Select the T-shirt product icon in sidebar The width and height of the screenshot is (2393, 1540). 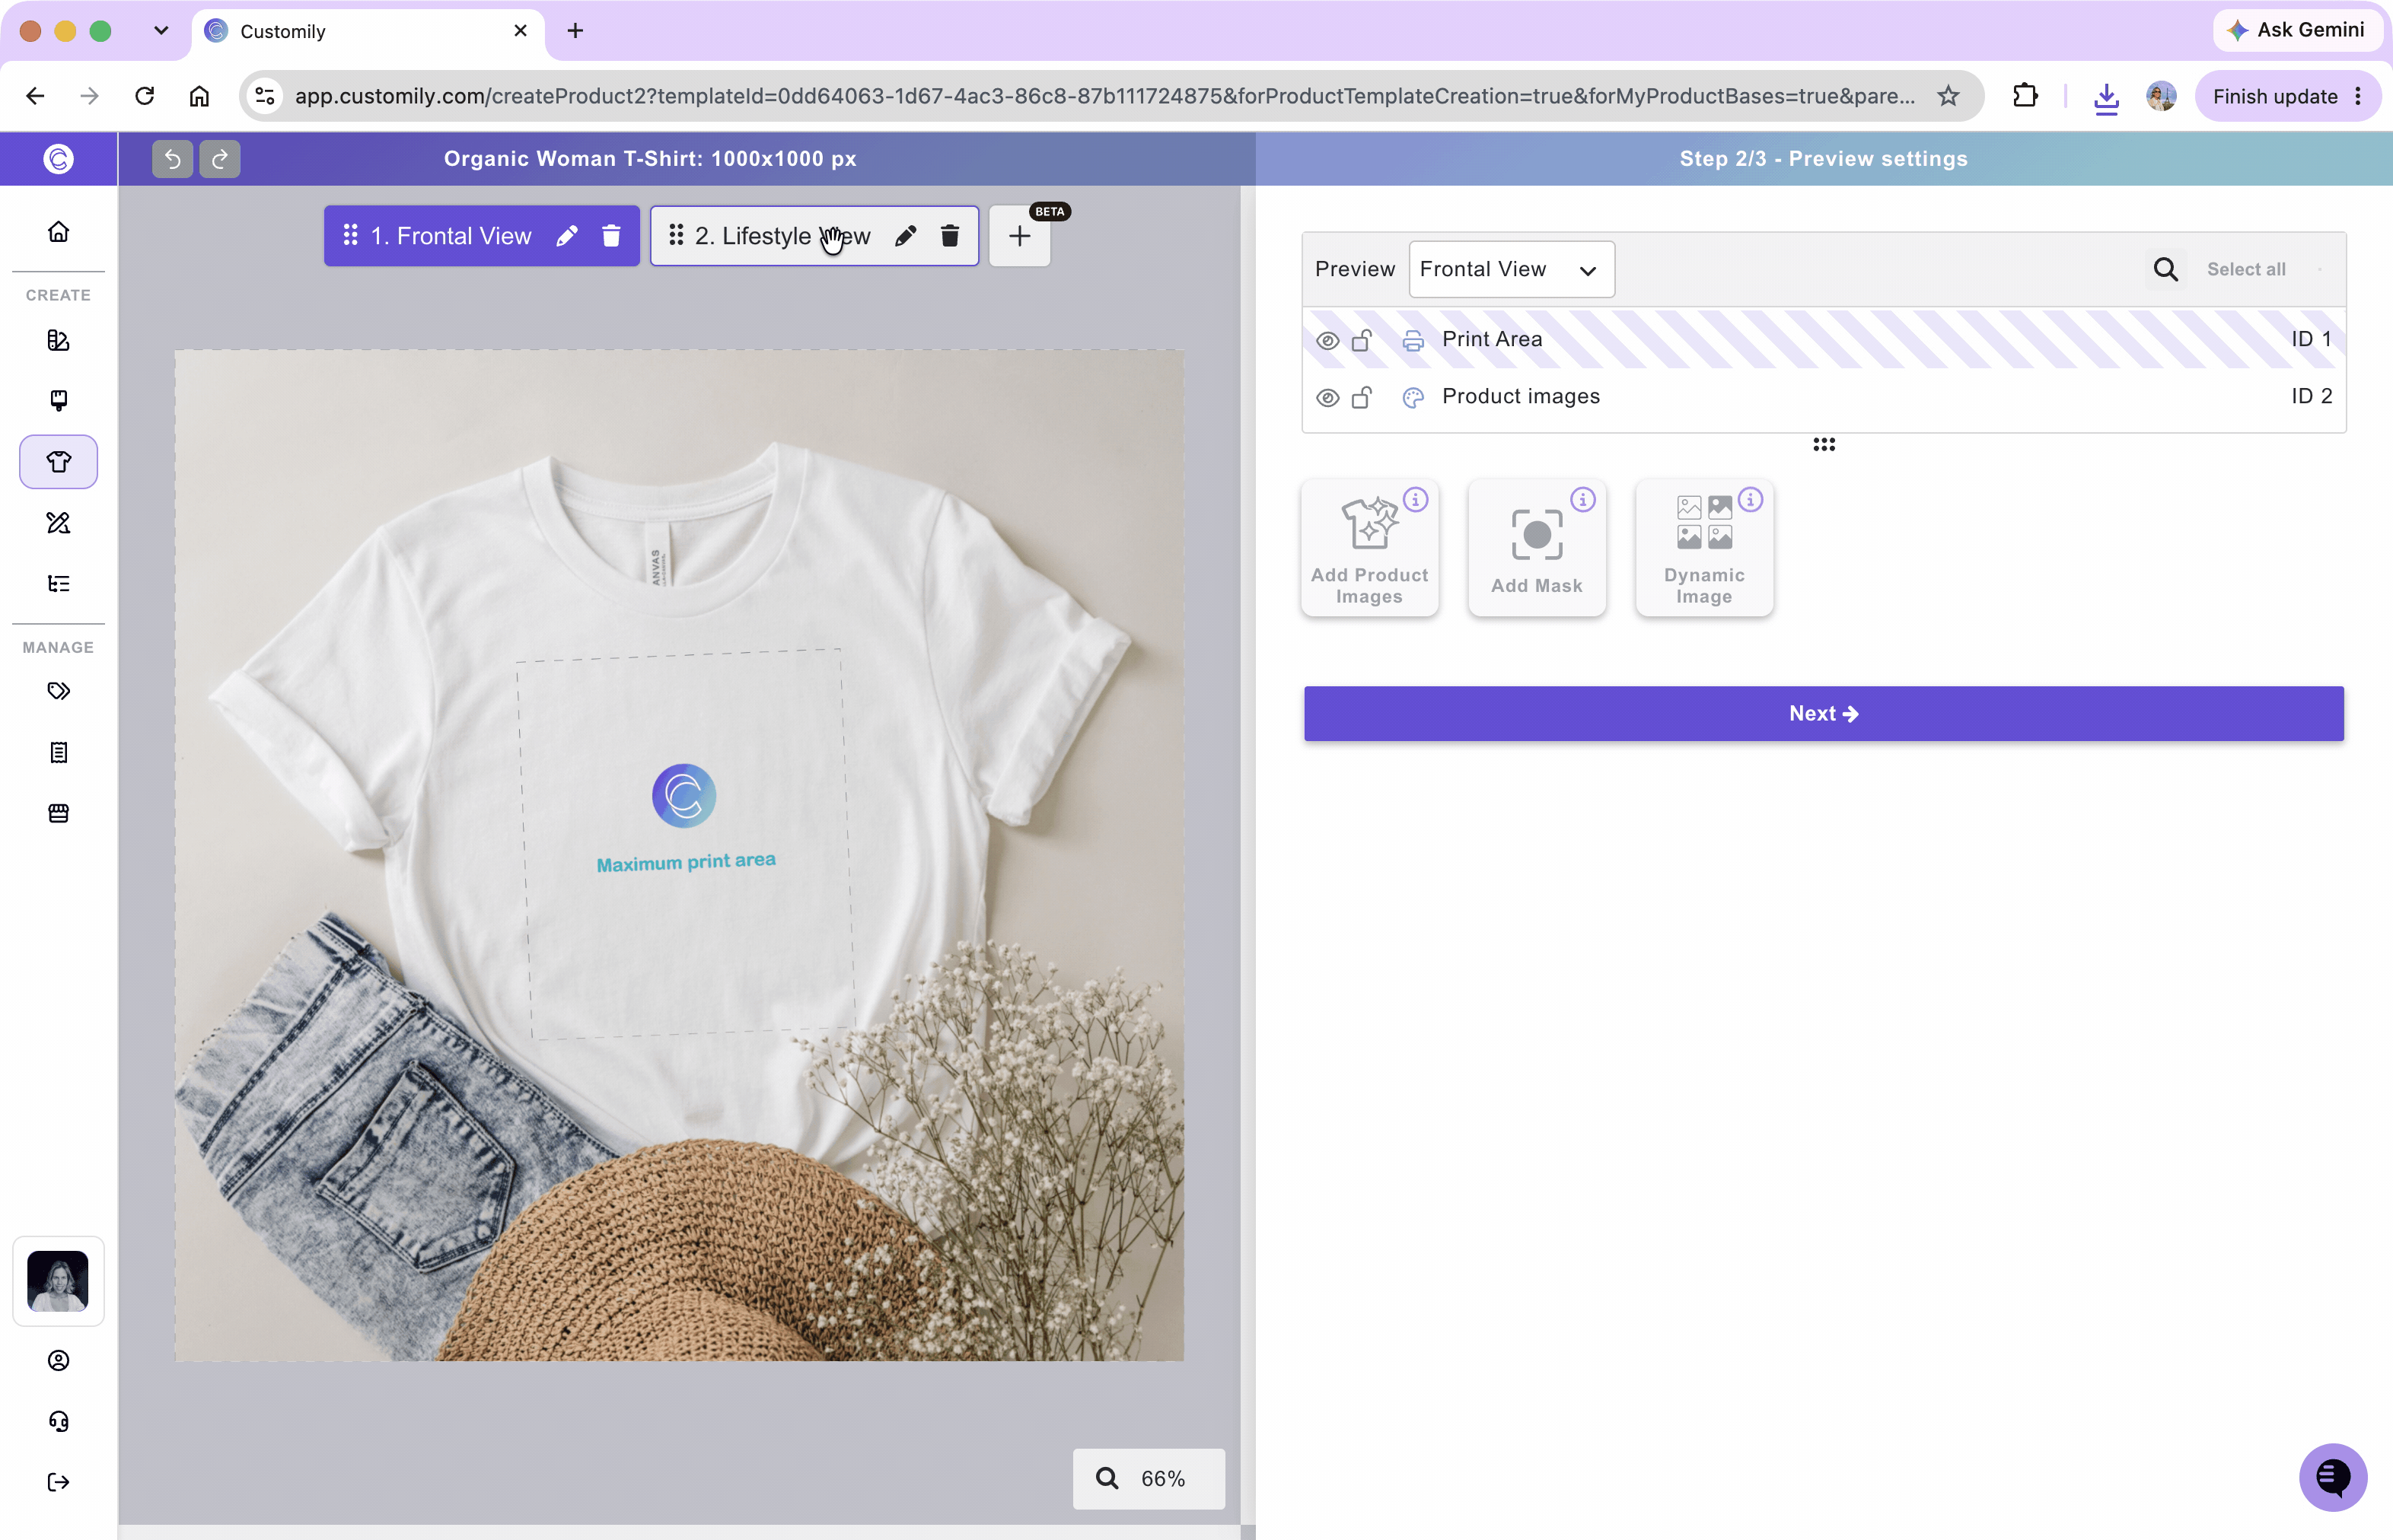[59, 462]
